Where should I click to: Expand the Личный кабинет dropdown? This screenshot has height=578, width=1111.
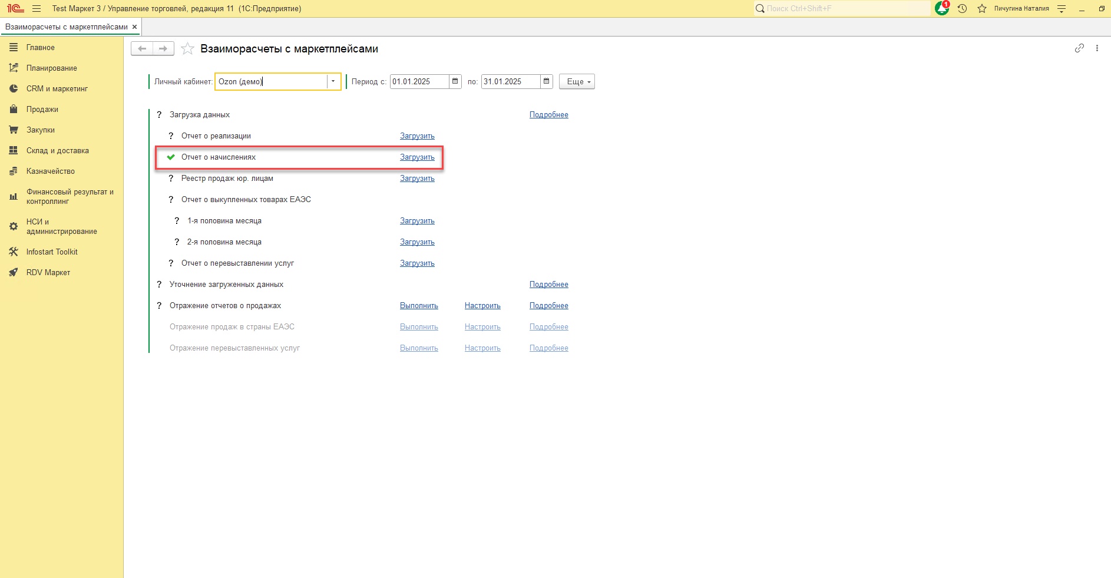333,81
